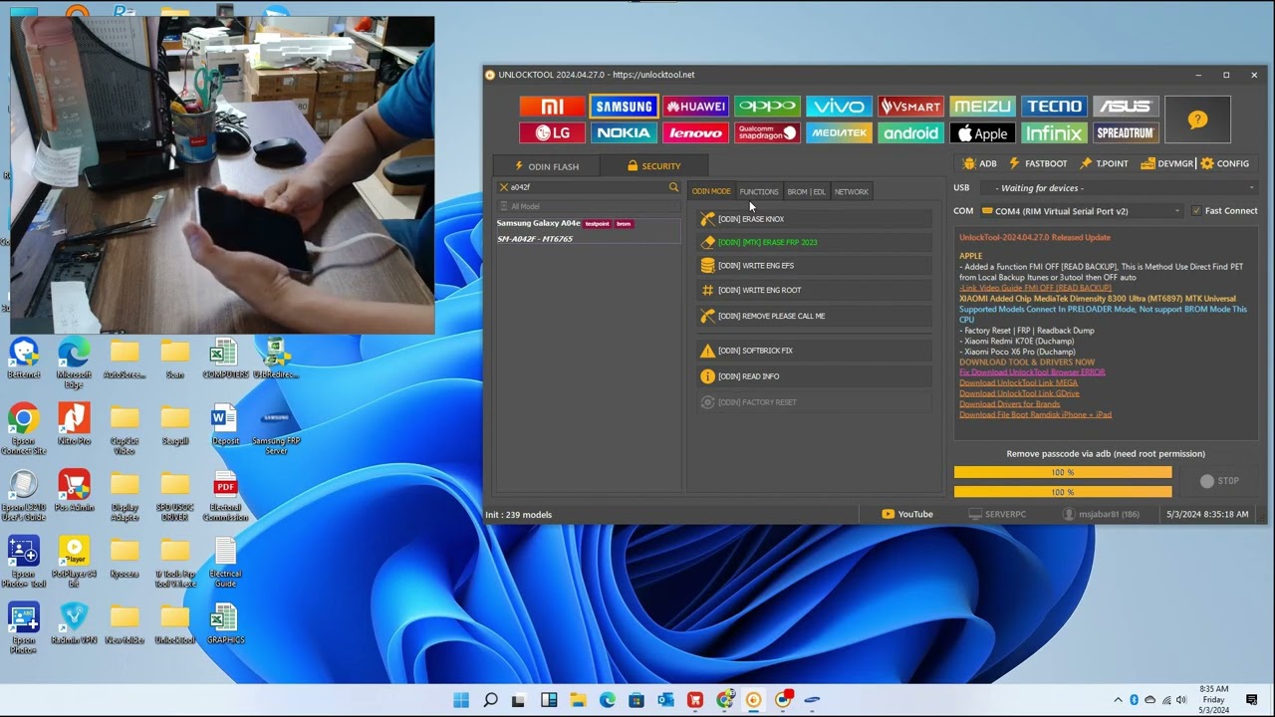Screen dimensions: 1275x717
Task: Select the Xiaomi MI brand logo
Action: tap(552, 107)
